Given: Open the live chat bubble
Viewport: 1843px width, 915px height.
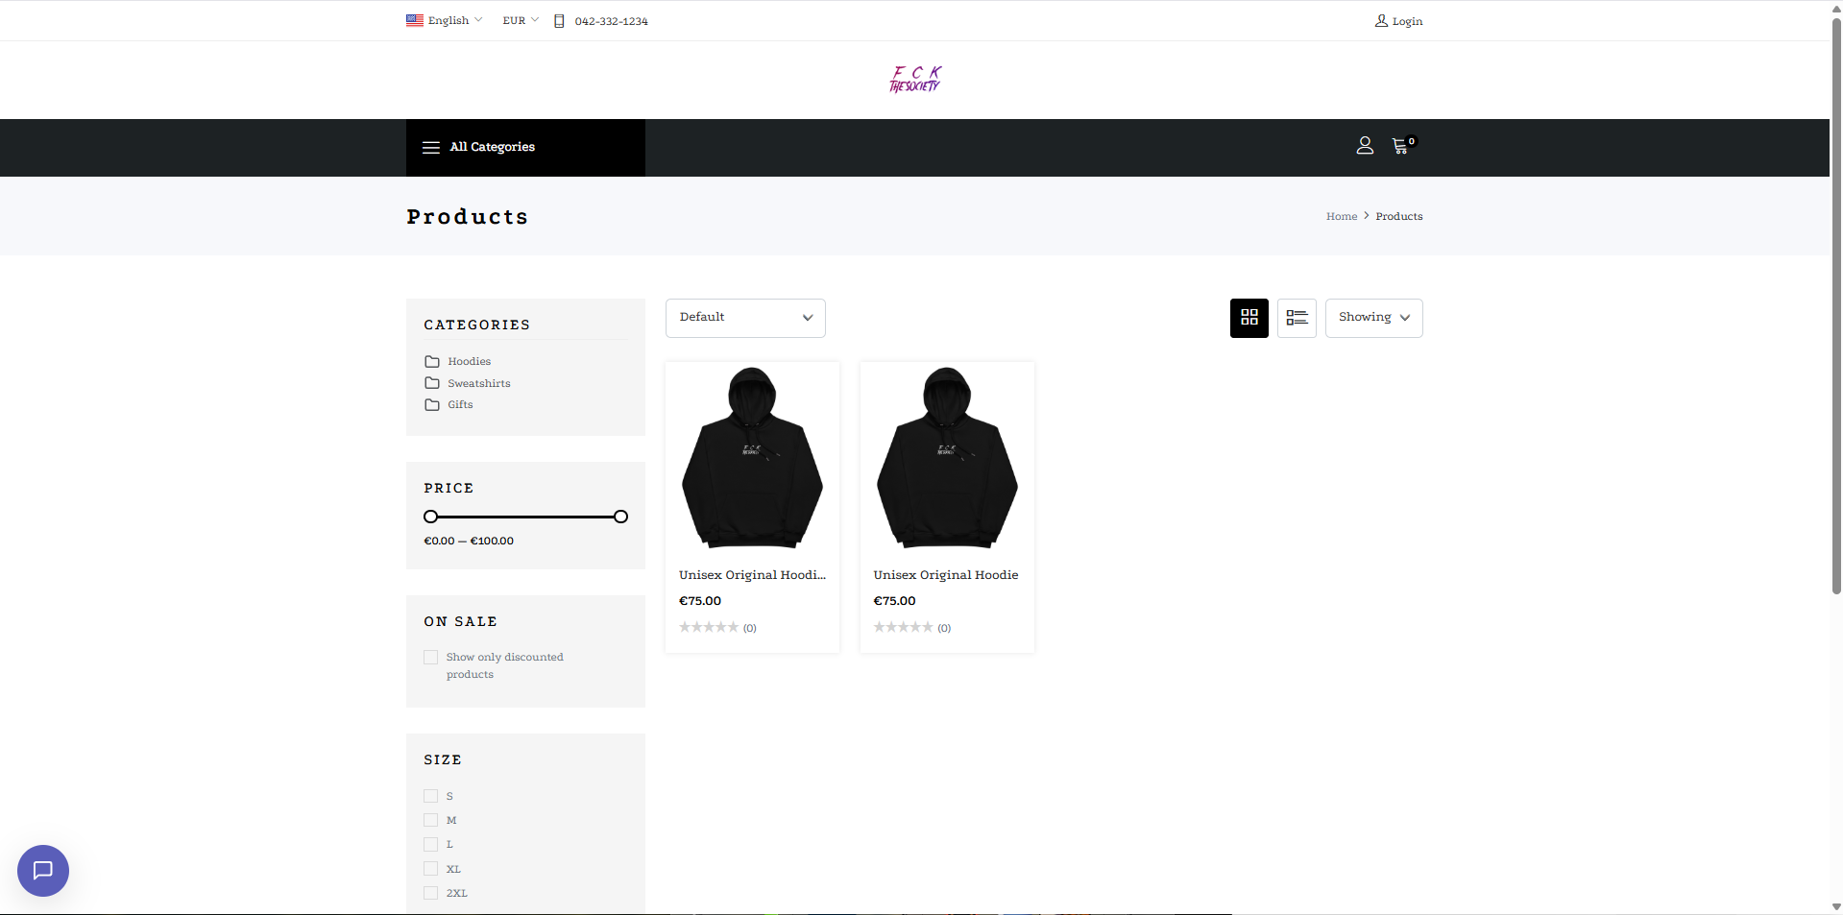Looking at the screenshot, I should [x=43, y=871].
